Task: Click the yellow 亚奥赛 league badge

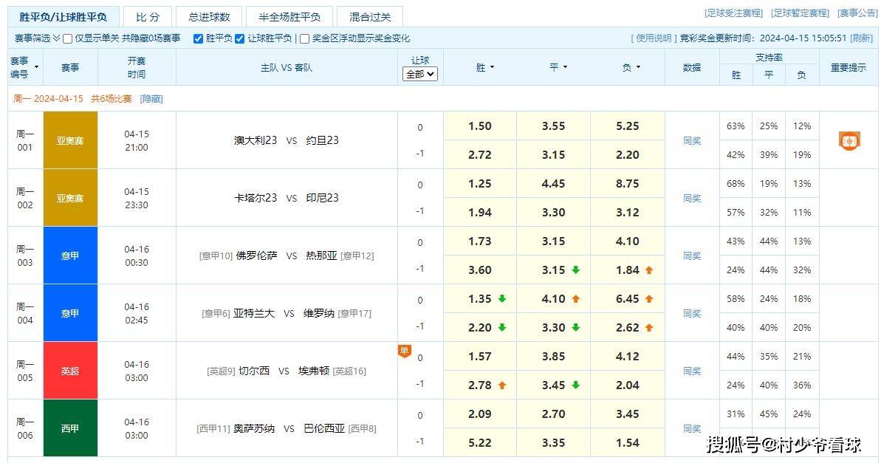Action: [70, 140]
